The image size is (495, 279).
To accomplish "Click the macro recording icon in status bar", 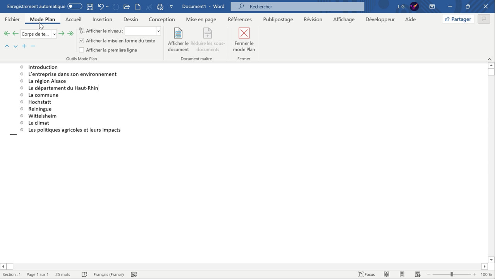I will click(134, 274).
